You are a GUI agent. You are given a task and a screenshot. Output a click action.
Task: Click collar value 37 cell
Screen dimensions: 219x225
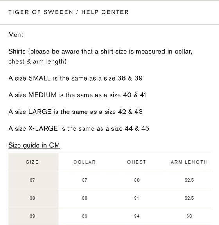84,180
